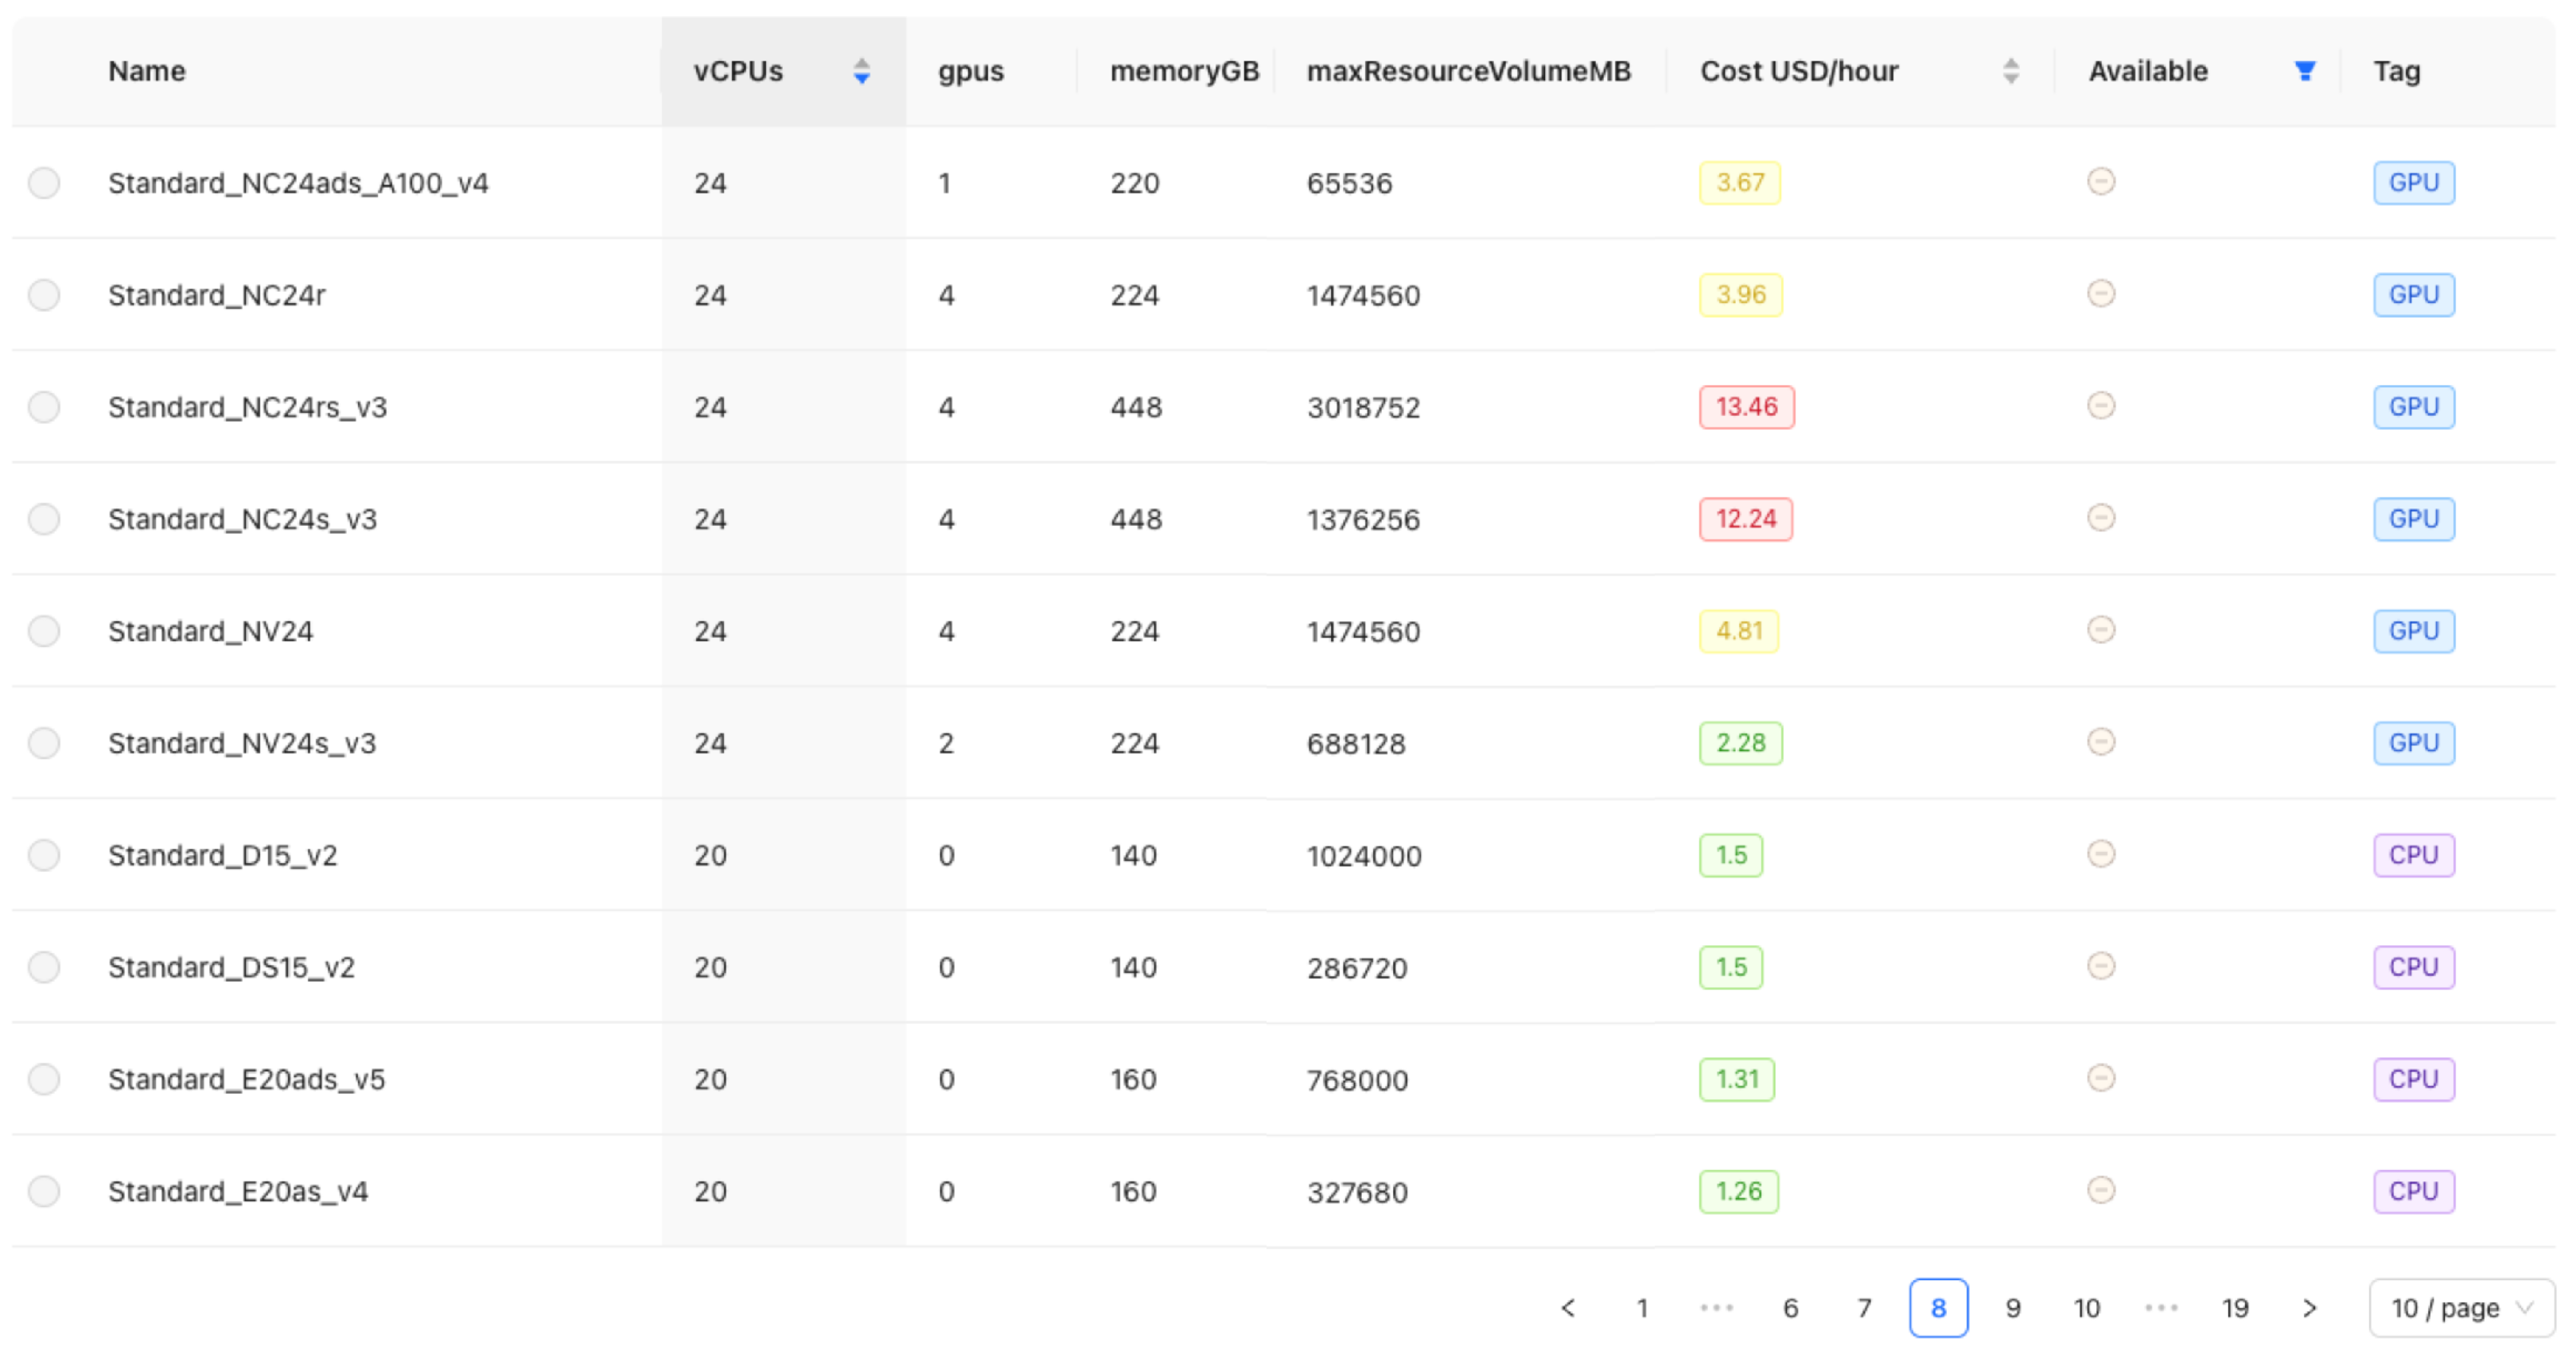Click availability icon for Standard_NC24ads_A100_v4

pyautogui.click(x=2101, y=182)
